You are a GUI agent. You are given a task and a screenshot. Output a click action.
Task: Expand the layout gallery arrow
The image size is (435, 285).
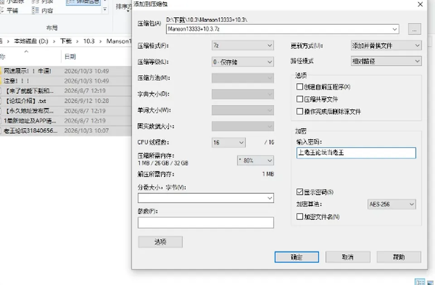pos(105,10)
